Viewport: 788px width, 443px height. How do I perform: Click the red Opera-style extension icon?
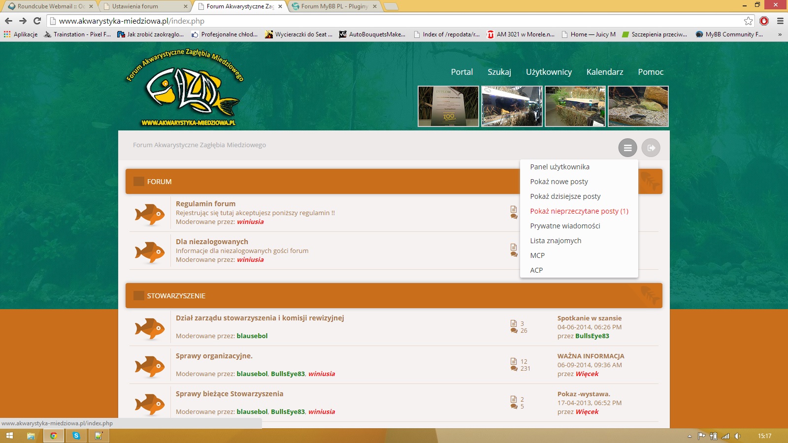tap(764, 21)
